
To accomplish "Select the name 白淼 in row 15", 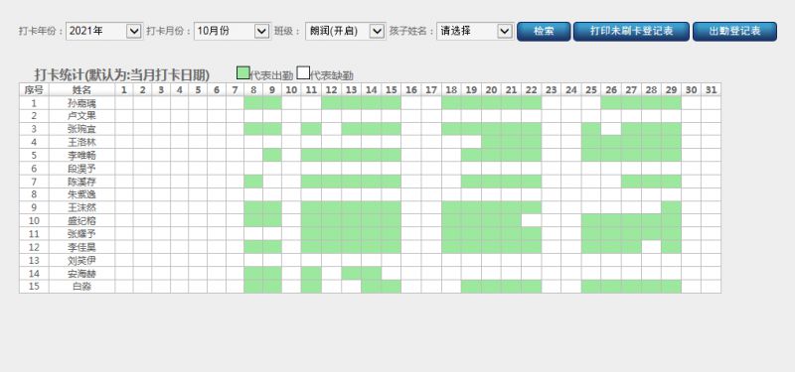I will click(81, 287).
